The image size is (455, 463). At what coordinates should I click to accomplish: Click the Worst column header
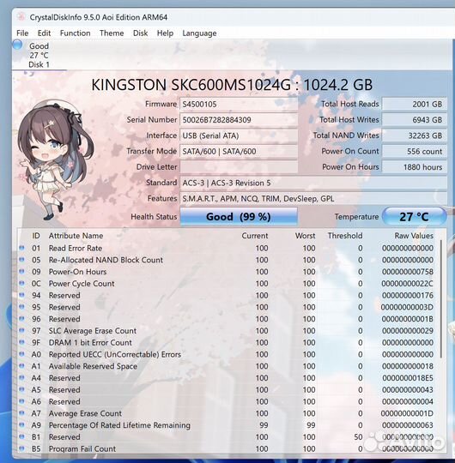(x=305, y=236)
